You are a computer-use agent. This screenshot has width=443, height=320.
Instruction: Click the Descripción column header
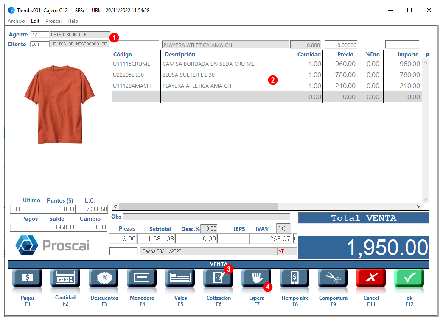pyautogui.click(x=225, y=54)
